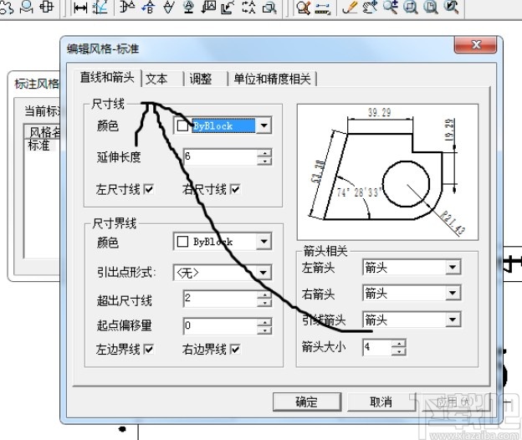The image size is (522, 440).
Task: Click the magnifier with pencil edit icon
Action: [x=304, y=8]
